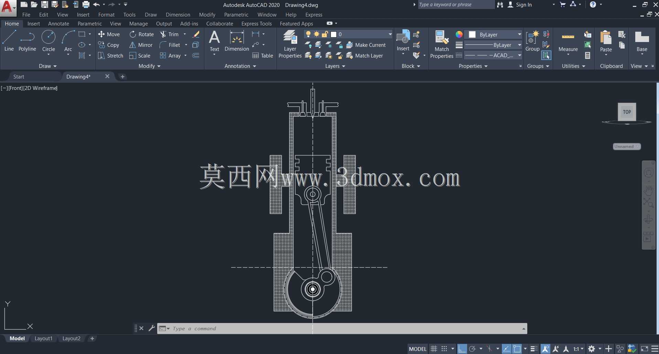
Task: Toggle isometric drafting in status bar
Action: click(x=490, y=349)
